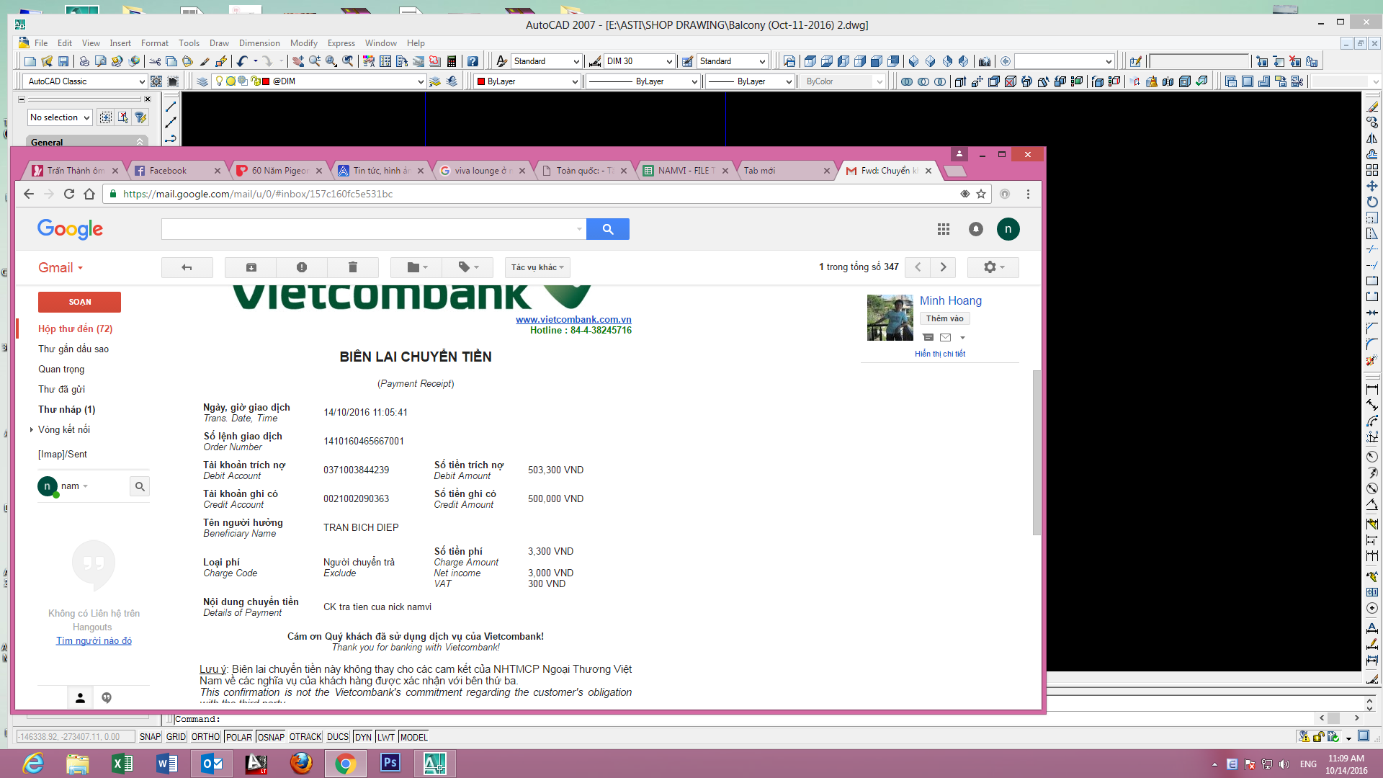Open the Dimension menu

click(259, 43)
